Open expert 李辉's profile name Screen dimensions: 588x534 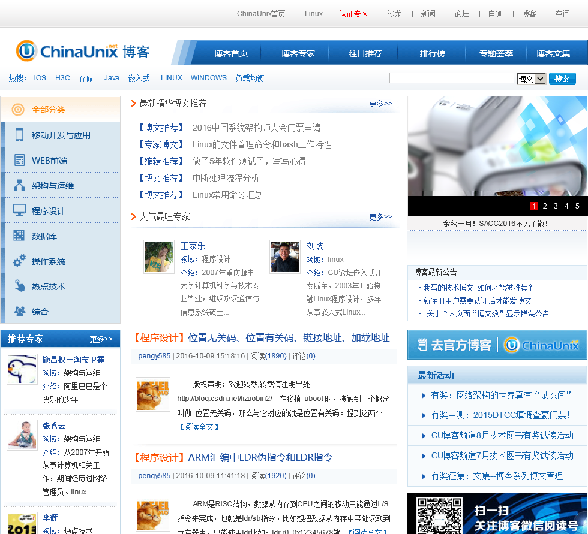pyautogui.click(x=50, y=518)
